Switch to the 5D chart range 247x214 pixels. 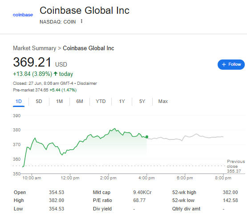39,101
